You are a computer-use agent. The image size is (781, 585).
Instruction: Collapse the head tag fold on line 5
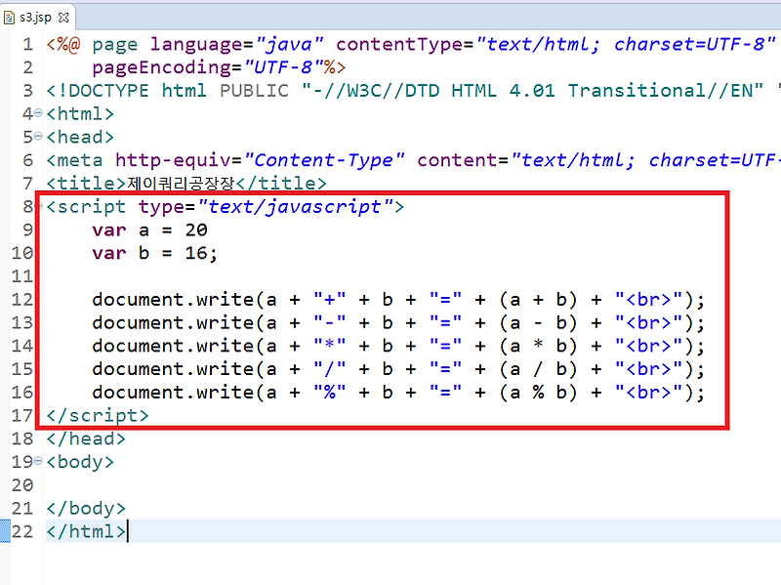(38, 137)
